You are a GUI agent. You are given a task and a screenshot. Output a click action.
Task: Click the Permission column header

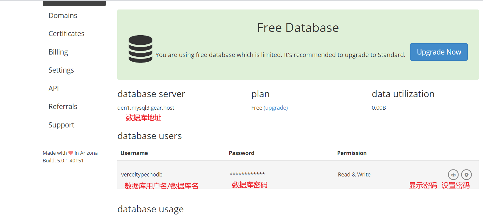coord(352,153)
